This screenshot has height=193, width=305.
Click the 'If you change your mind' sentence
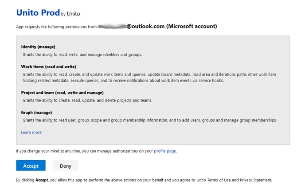pos(97,151)
